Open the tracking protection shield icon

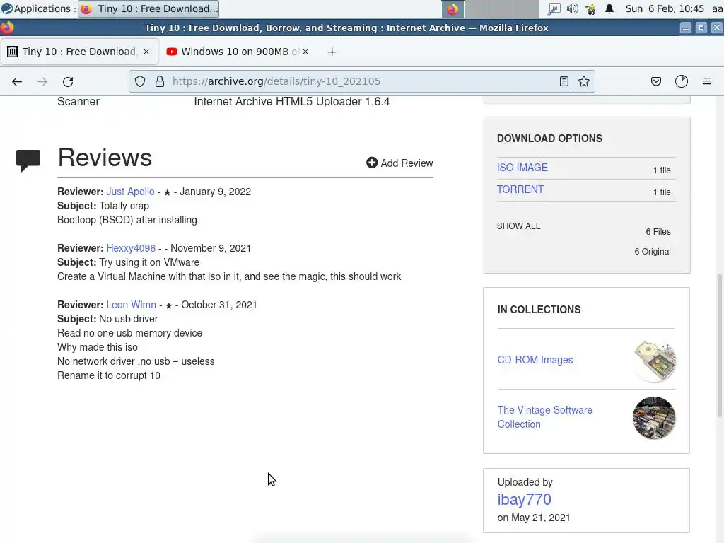(x=140, y=82)
